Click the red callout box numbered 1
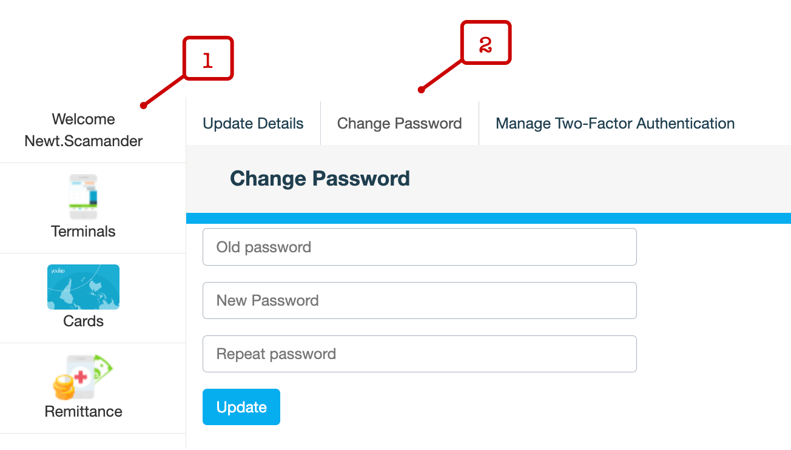The width and height of the screenshot is (791, 450). point(208,59)
